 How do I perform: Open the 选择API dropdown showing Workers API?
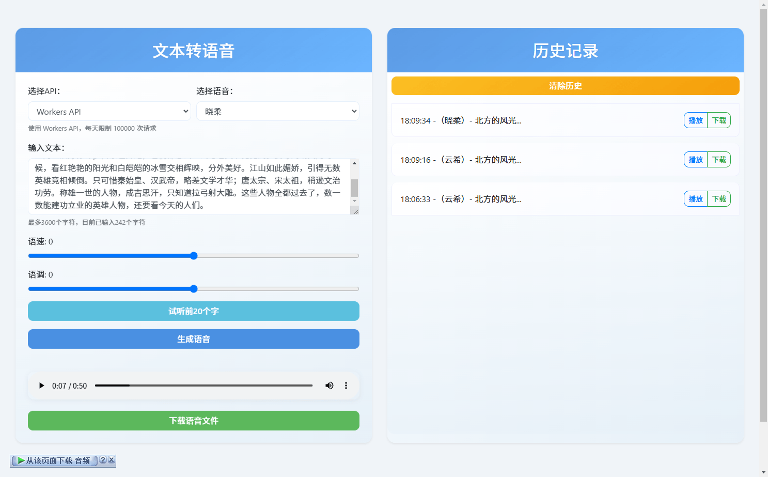click(x=109, y=111)
